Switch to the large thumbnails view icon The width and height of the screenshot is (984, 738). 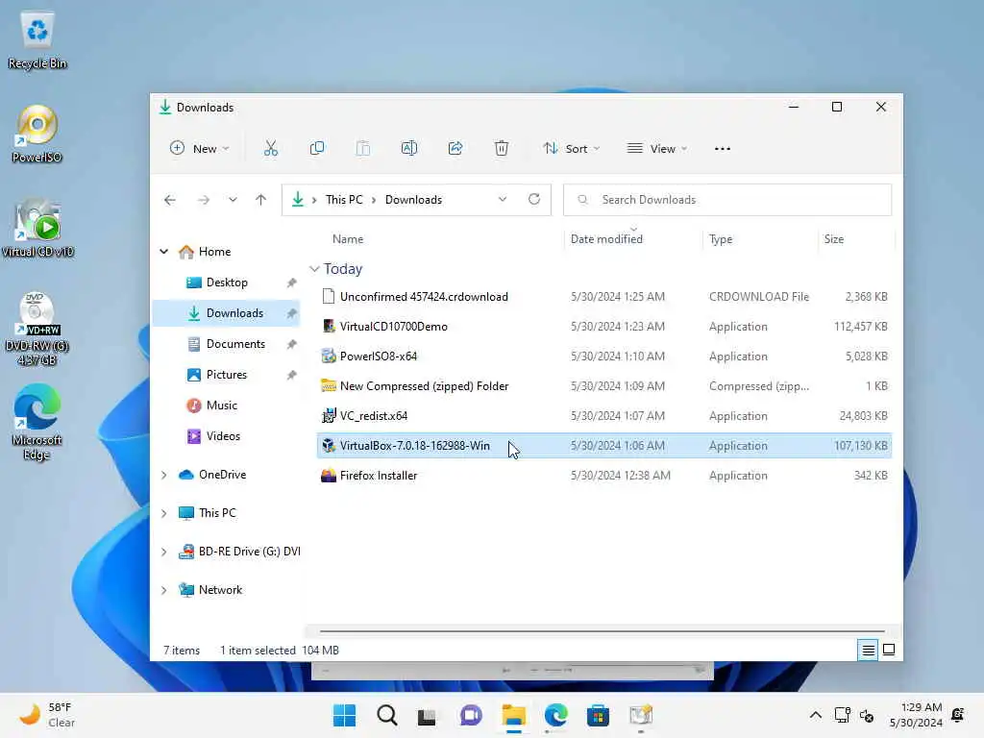889,651
